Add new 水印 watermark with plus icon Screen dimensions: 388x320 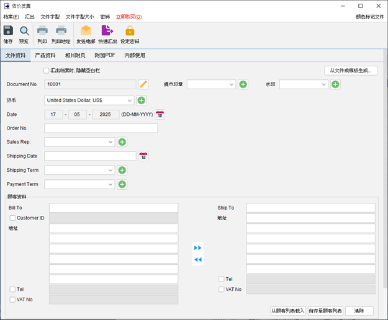(x=335, y=84)
